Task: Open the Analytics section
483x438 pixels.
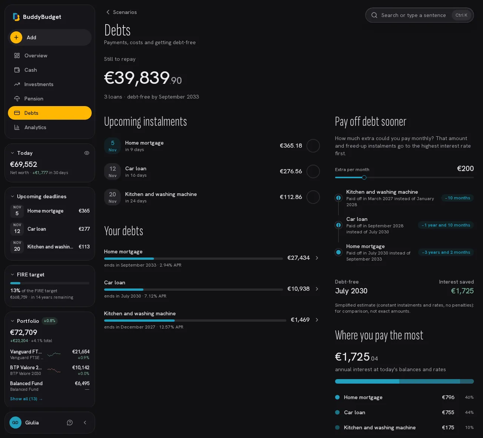Action: pos(50,127)
